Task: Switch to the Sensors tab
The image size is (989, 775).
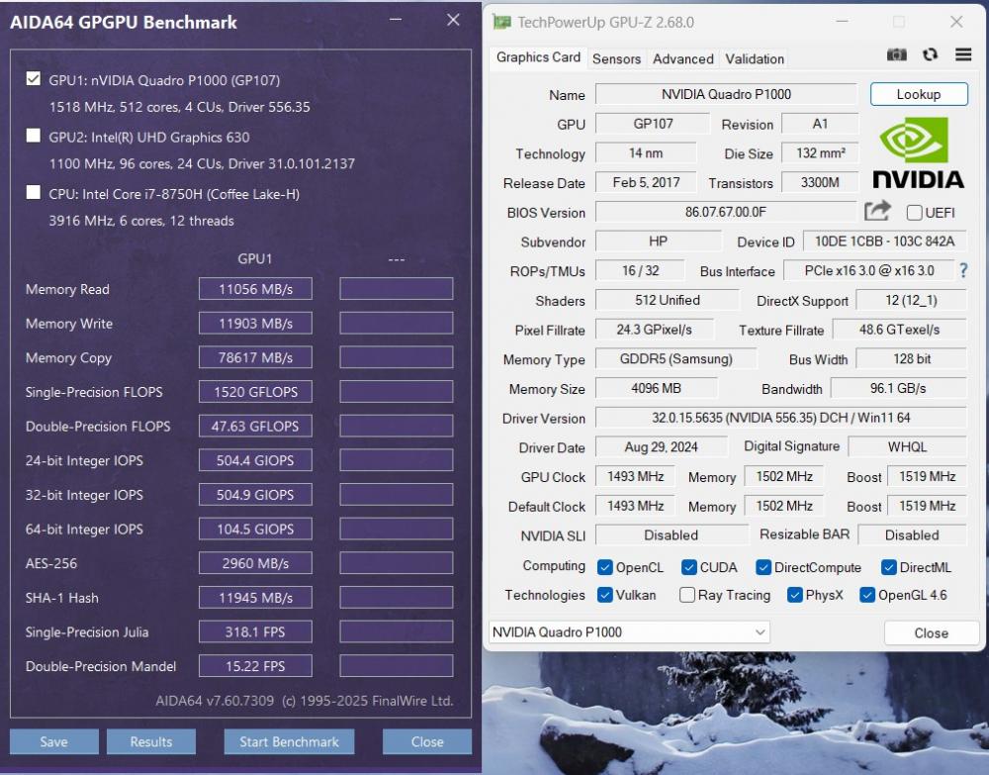Action: click(x=616, y=58)
